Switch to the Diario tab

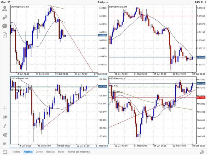click(61, 152)
